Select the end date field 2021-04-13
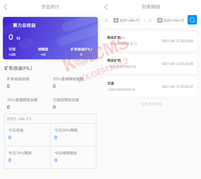The width and height of the screenshot is (201, 179). 171,20
